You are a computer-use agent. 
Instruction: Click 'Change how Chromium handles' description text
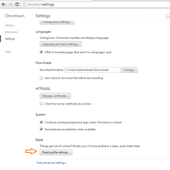tap(74, 38)
